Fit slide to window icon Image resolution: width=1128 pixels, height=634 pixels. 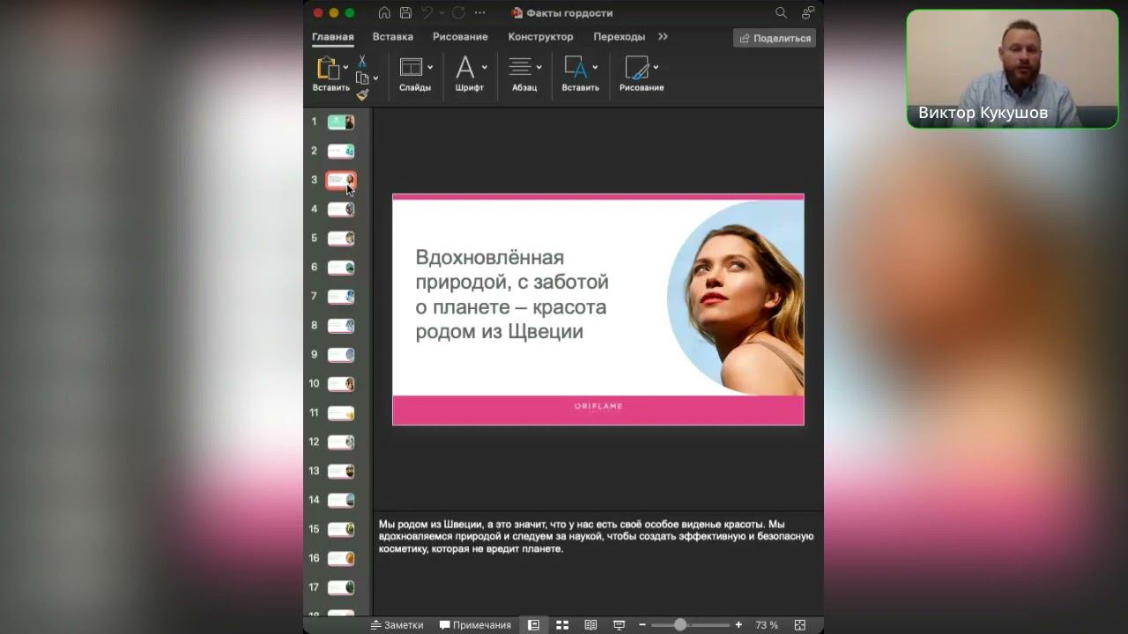click(x=800, y=625)
